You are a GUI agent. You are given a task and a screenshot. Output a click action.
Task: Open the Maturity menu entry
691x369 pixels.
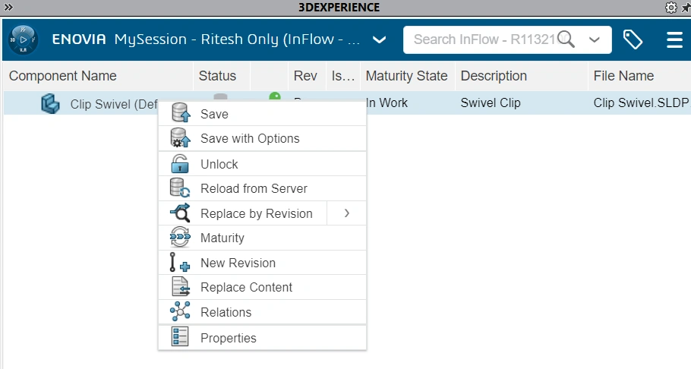(222, 238)
